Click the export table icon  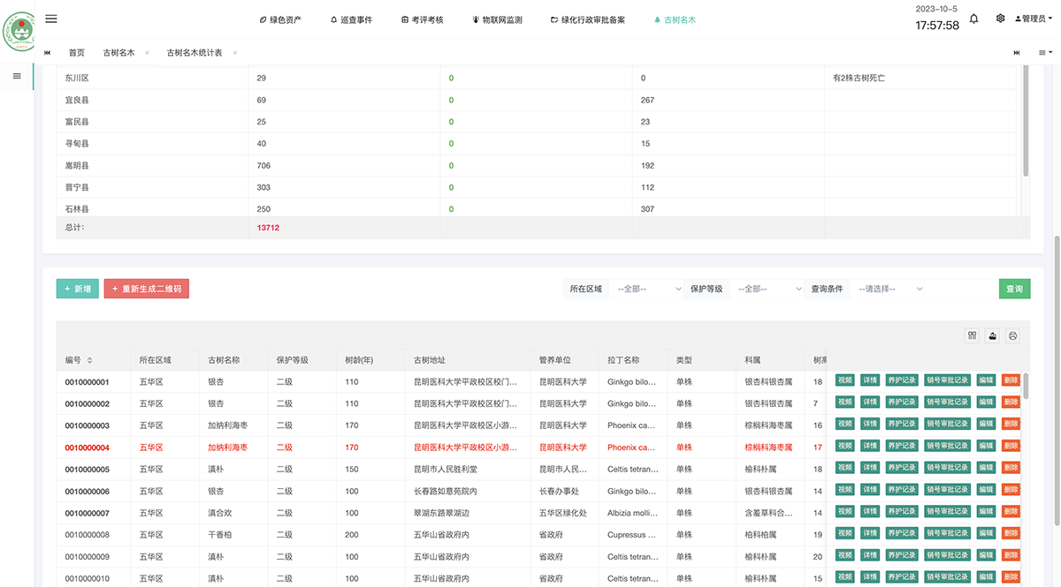(x=992, y=335)
